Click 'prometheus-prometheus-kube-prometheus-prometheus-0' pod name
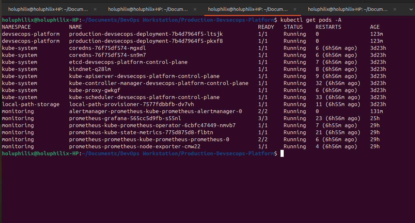 tap(149, 139)
